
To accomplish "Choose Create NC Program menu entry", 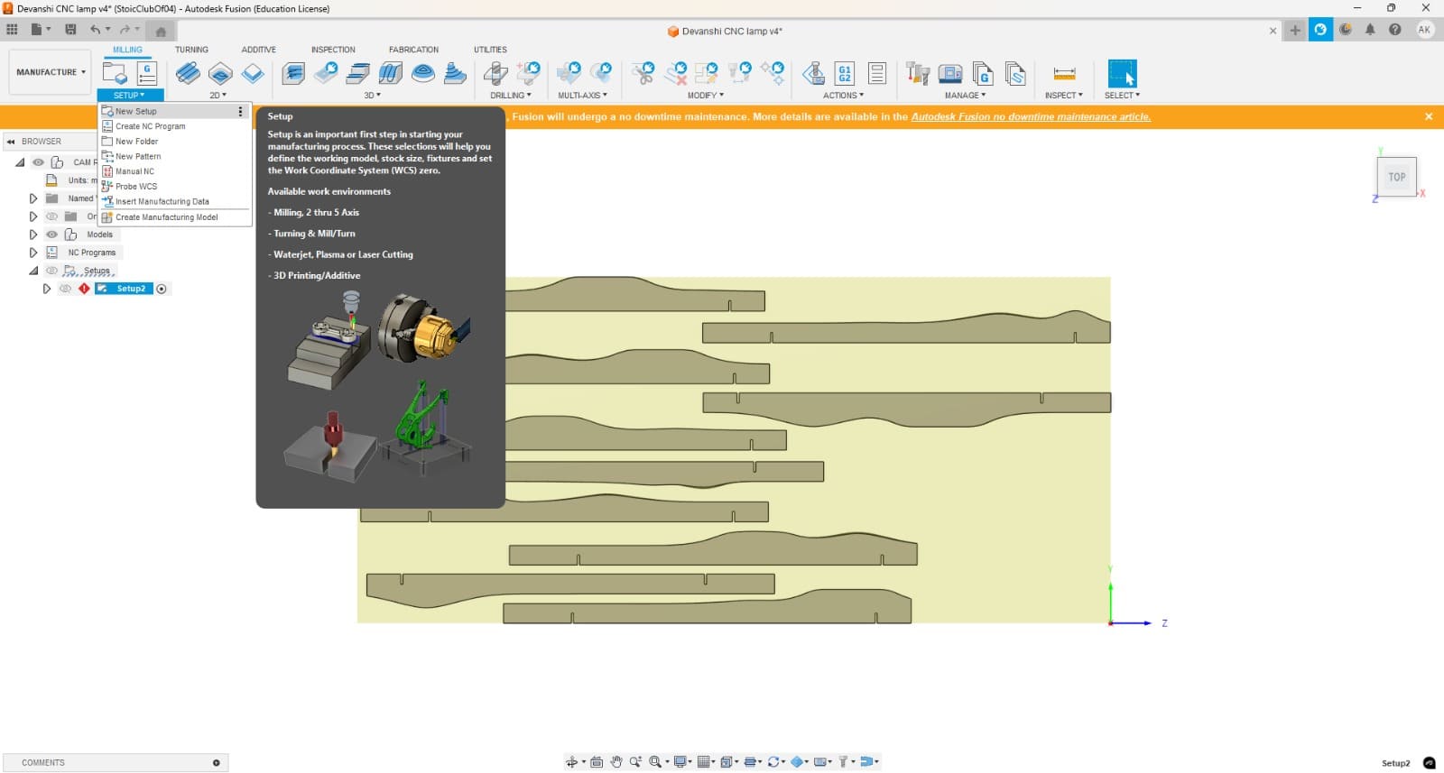I will pyautogui.click(x=173, y=126).
